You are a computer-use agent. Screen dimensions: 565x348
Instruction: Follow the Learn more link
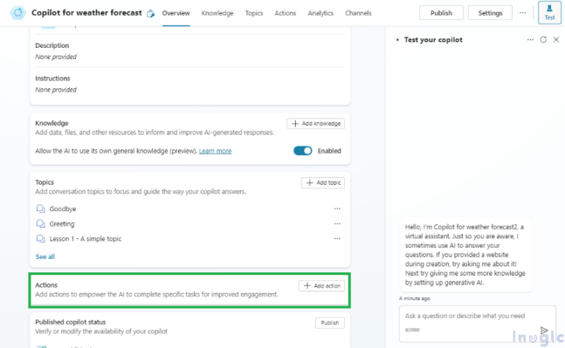point(215,151)
